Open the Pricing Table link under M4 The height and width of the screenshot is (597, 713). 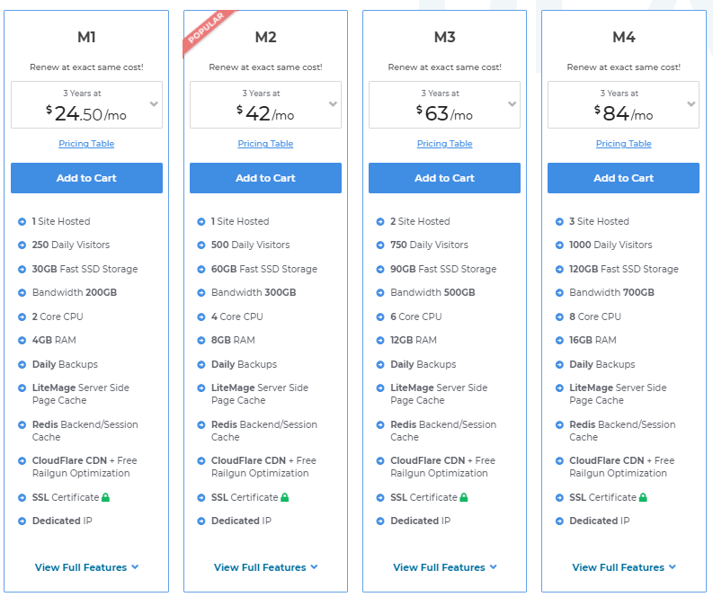click(624, 144)
